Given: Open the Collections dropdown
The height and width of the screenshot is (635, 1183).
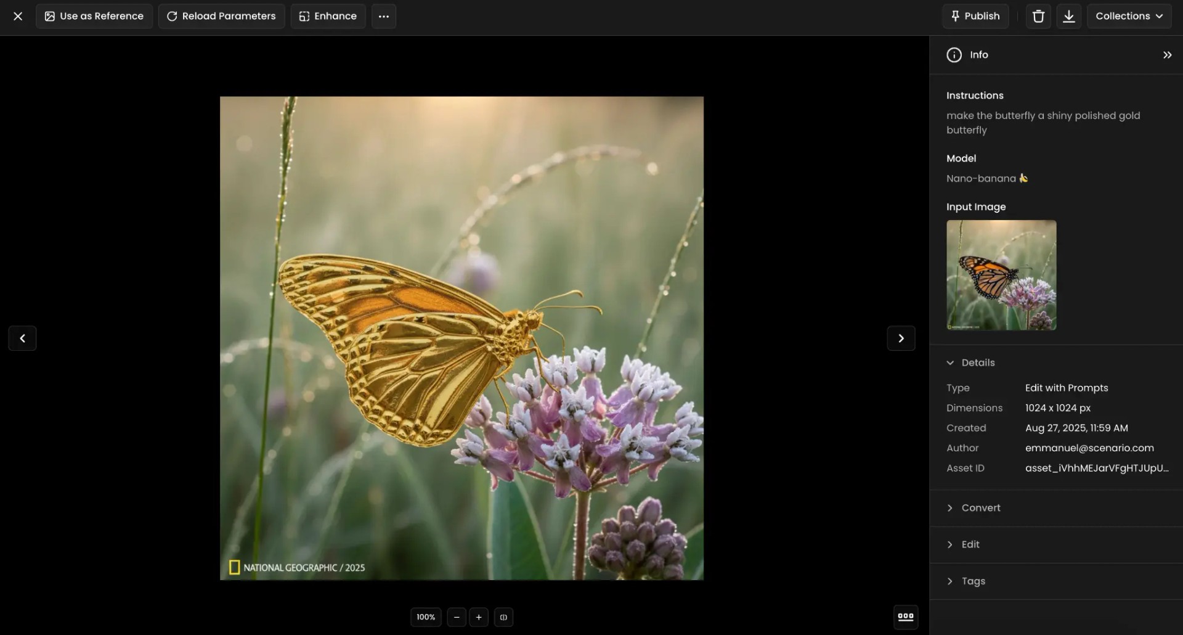Looking at the screenshot, I should pyautogui.click(x=1129, y=16).
